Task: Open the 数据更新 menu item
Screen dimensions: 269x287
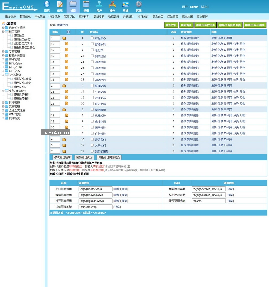Action: [114, 16]
